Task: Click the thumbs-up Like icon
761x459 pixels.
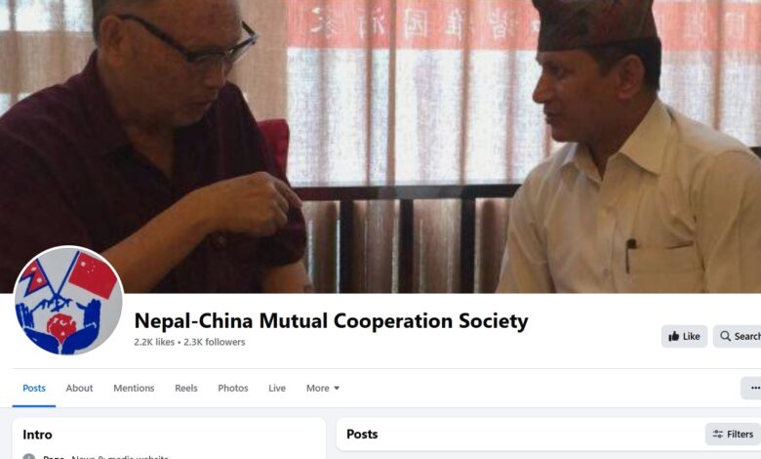Action: pos(673,336)
